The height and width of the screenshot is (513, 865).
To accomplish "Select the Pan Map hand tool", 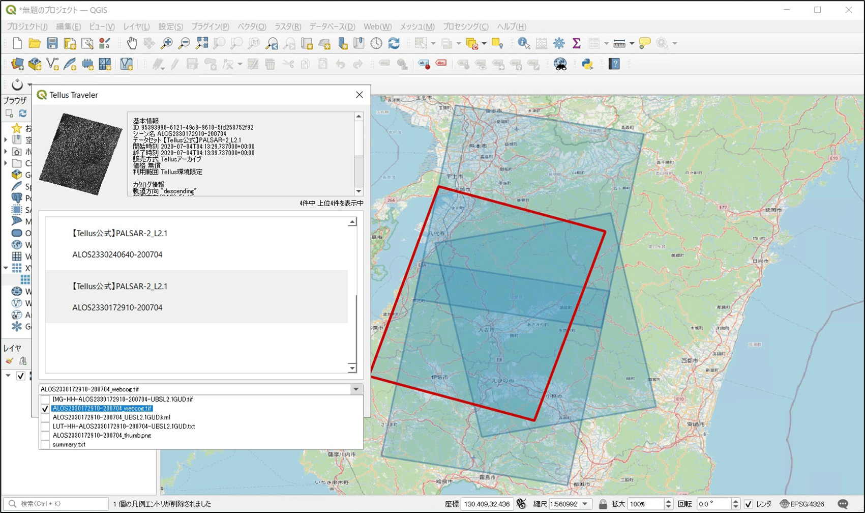I will tap(132, 44).
